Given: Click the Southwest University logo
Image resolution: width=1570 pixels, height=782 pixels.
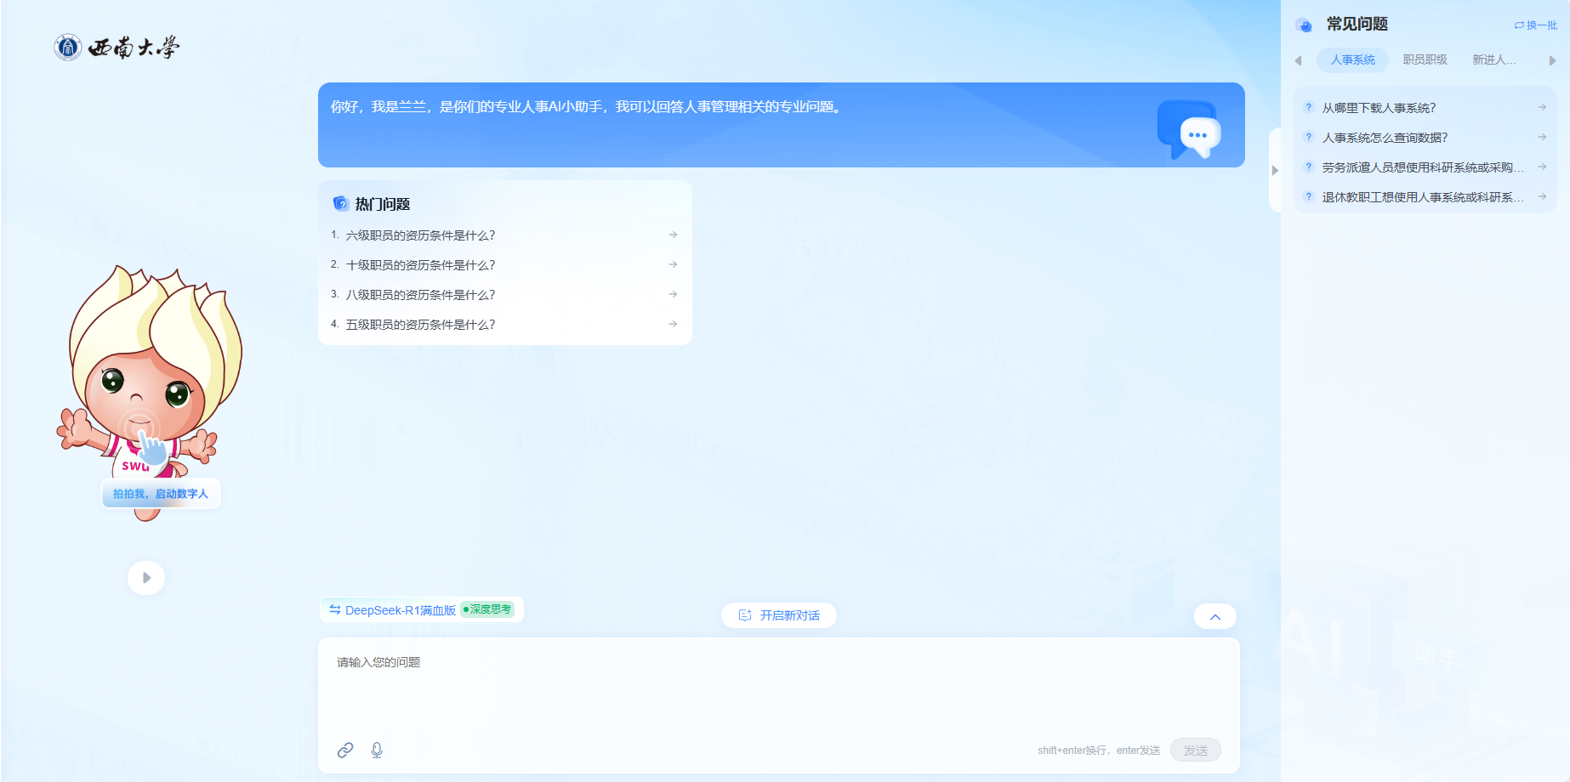Looking at the screenshot, I should [117, 48].
